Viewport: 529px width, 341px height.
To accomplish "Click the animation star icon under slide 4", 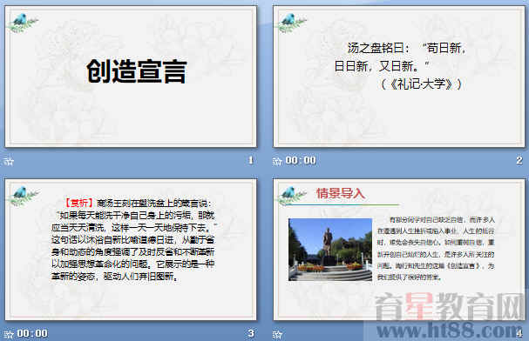I will (277, 334).
